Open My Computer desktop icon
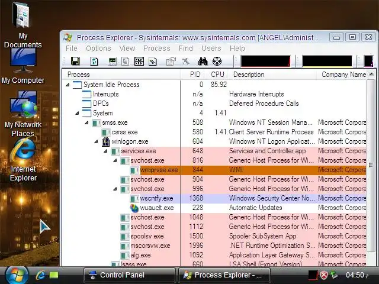Viewport: 379px width, 284px height. pyautogui.click(x=23, y=66)
